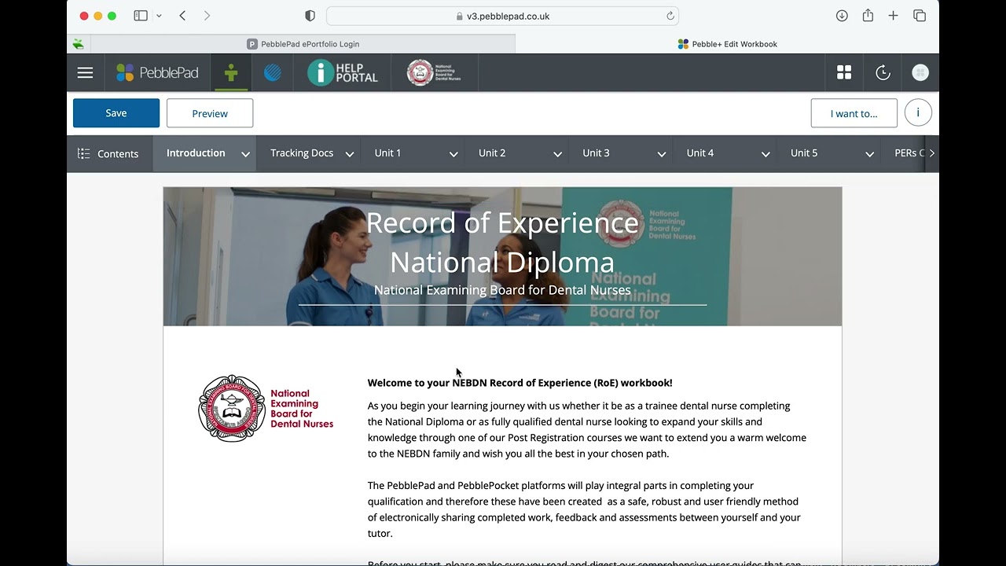Click the info (i) circle button
The image size is (1006, 566).
pos(918,113)
